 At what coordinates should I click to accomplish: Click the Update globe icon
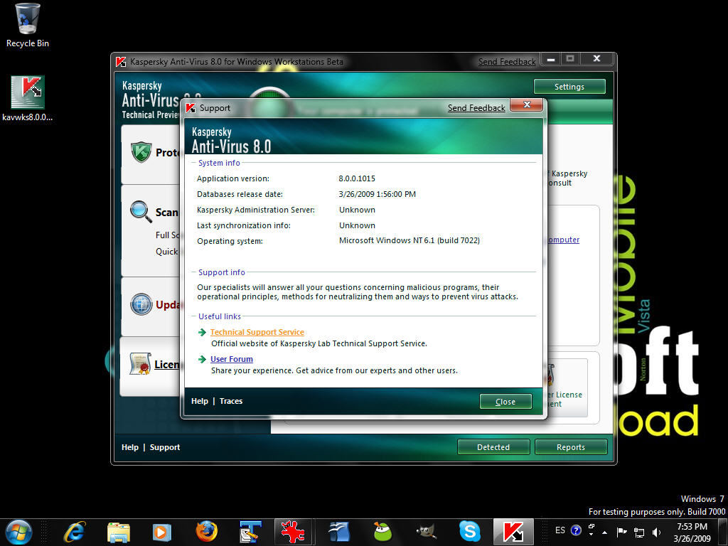(139, 304)
